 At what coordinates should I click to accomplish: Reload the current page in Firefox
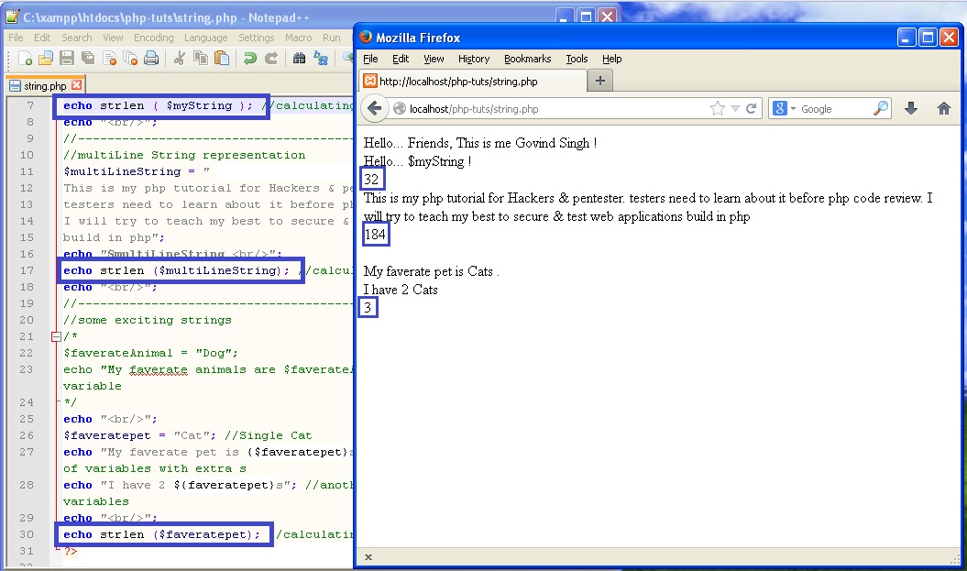click(753, 107)
